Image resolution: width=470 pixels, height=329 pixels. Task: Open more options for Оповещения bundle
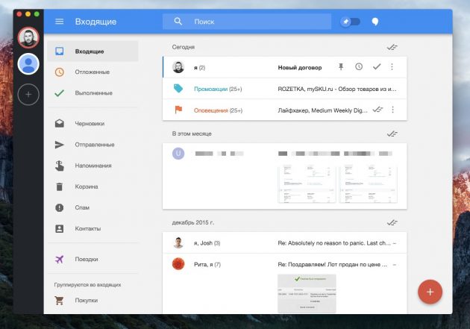(392, 110)
